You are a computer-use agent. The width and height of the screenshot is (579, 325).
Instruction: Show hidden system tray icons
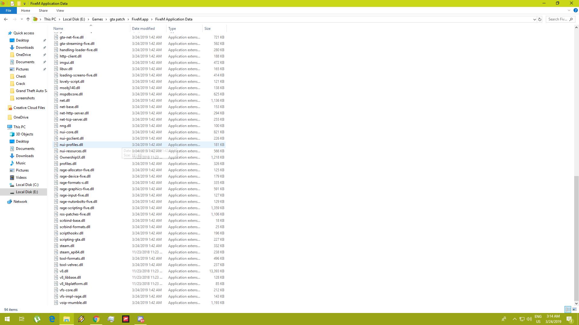point(515,319)
